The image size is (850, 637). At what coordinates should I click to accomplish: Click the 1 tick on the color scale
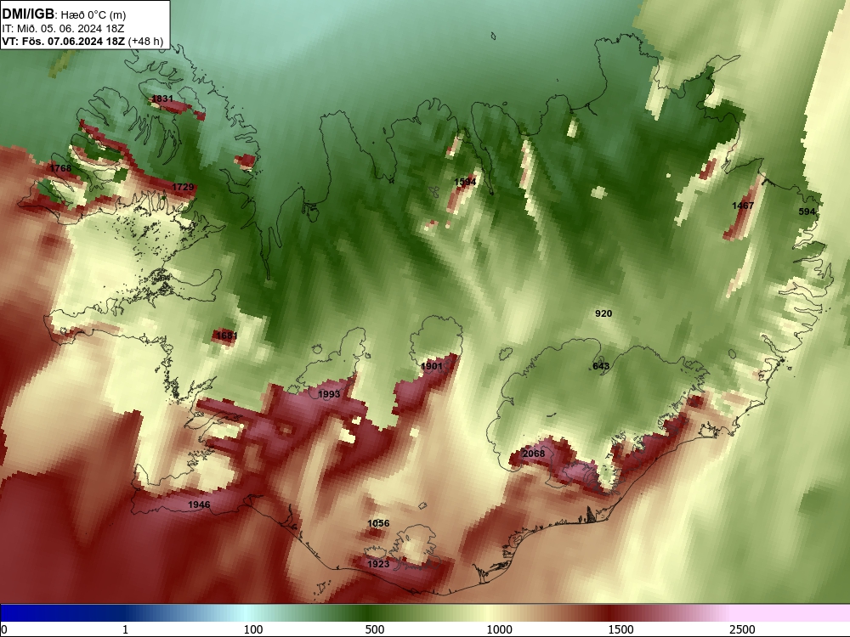[x=125, y=629]
